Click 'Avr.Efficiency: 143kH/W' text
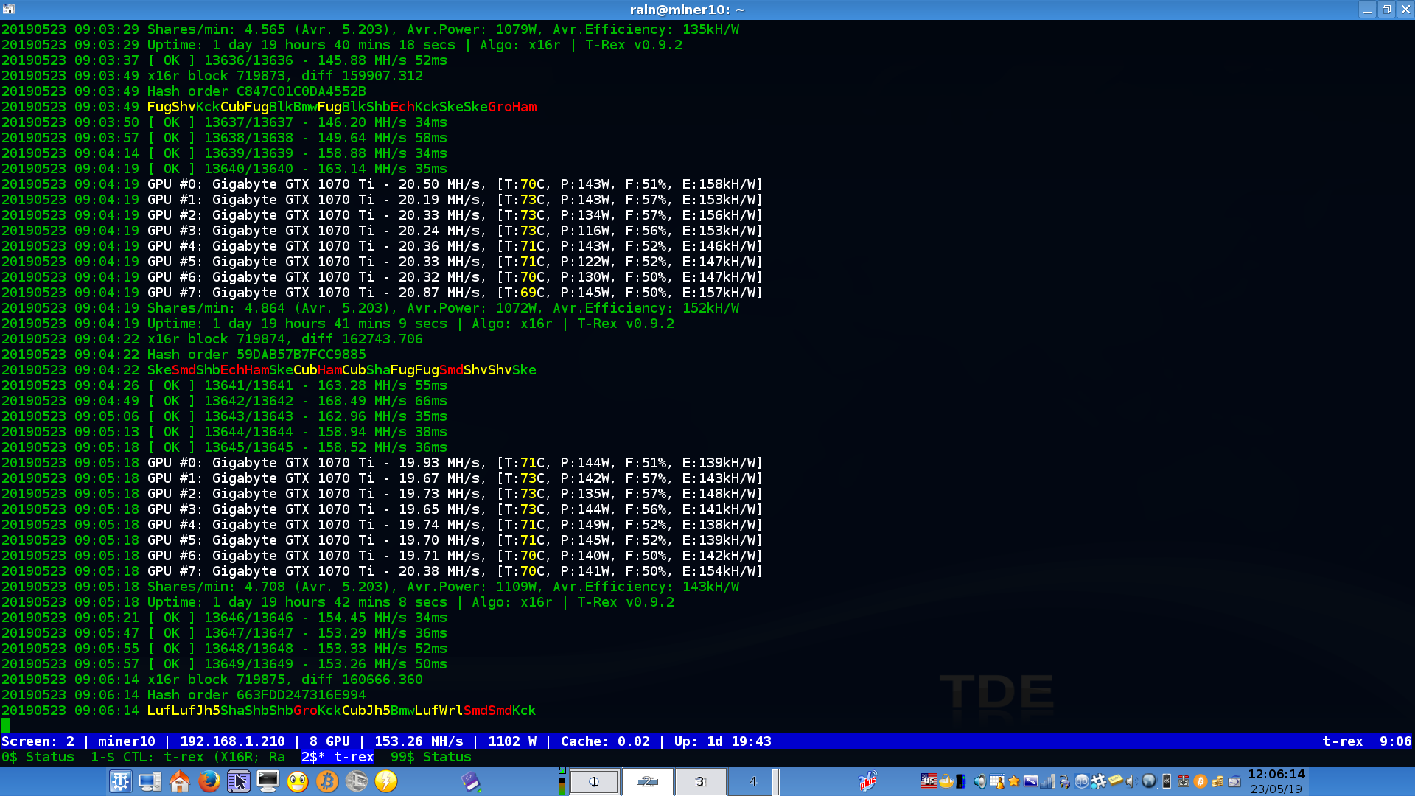The width and height of the screenshot is (1415, 796). [646, 587]
